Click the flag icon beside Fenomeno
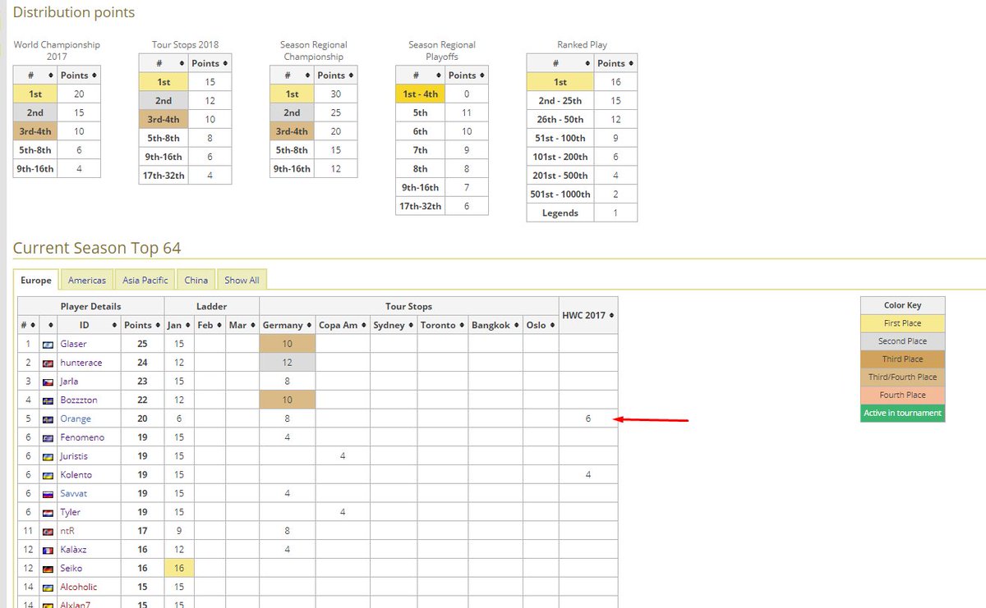This screenshot has height=608, width=986. [48, 437]
